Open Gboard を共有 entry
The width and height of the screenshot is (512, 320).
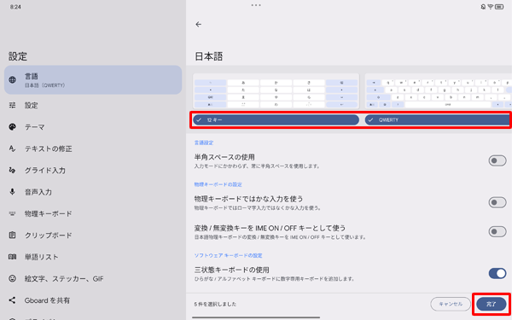tap(93, 300)
